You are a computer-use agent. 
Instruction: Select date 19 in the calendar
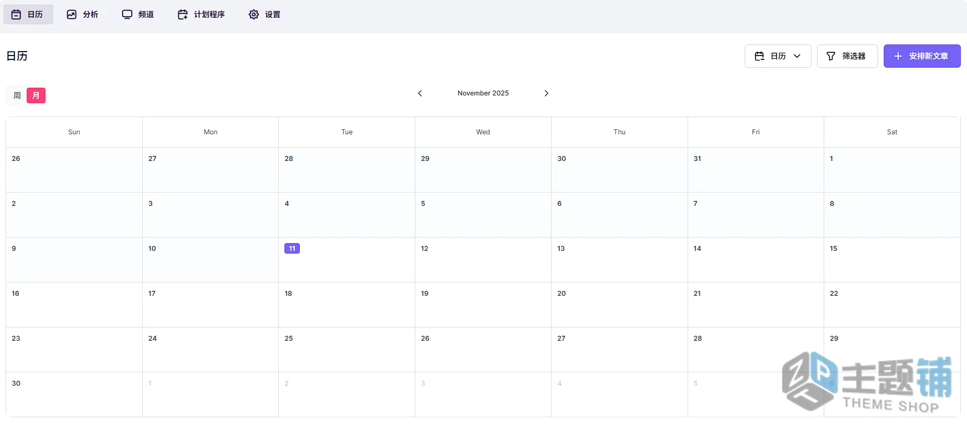coord(483,305)
